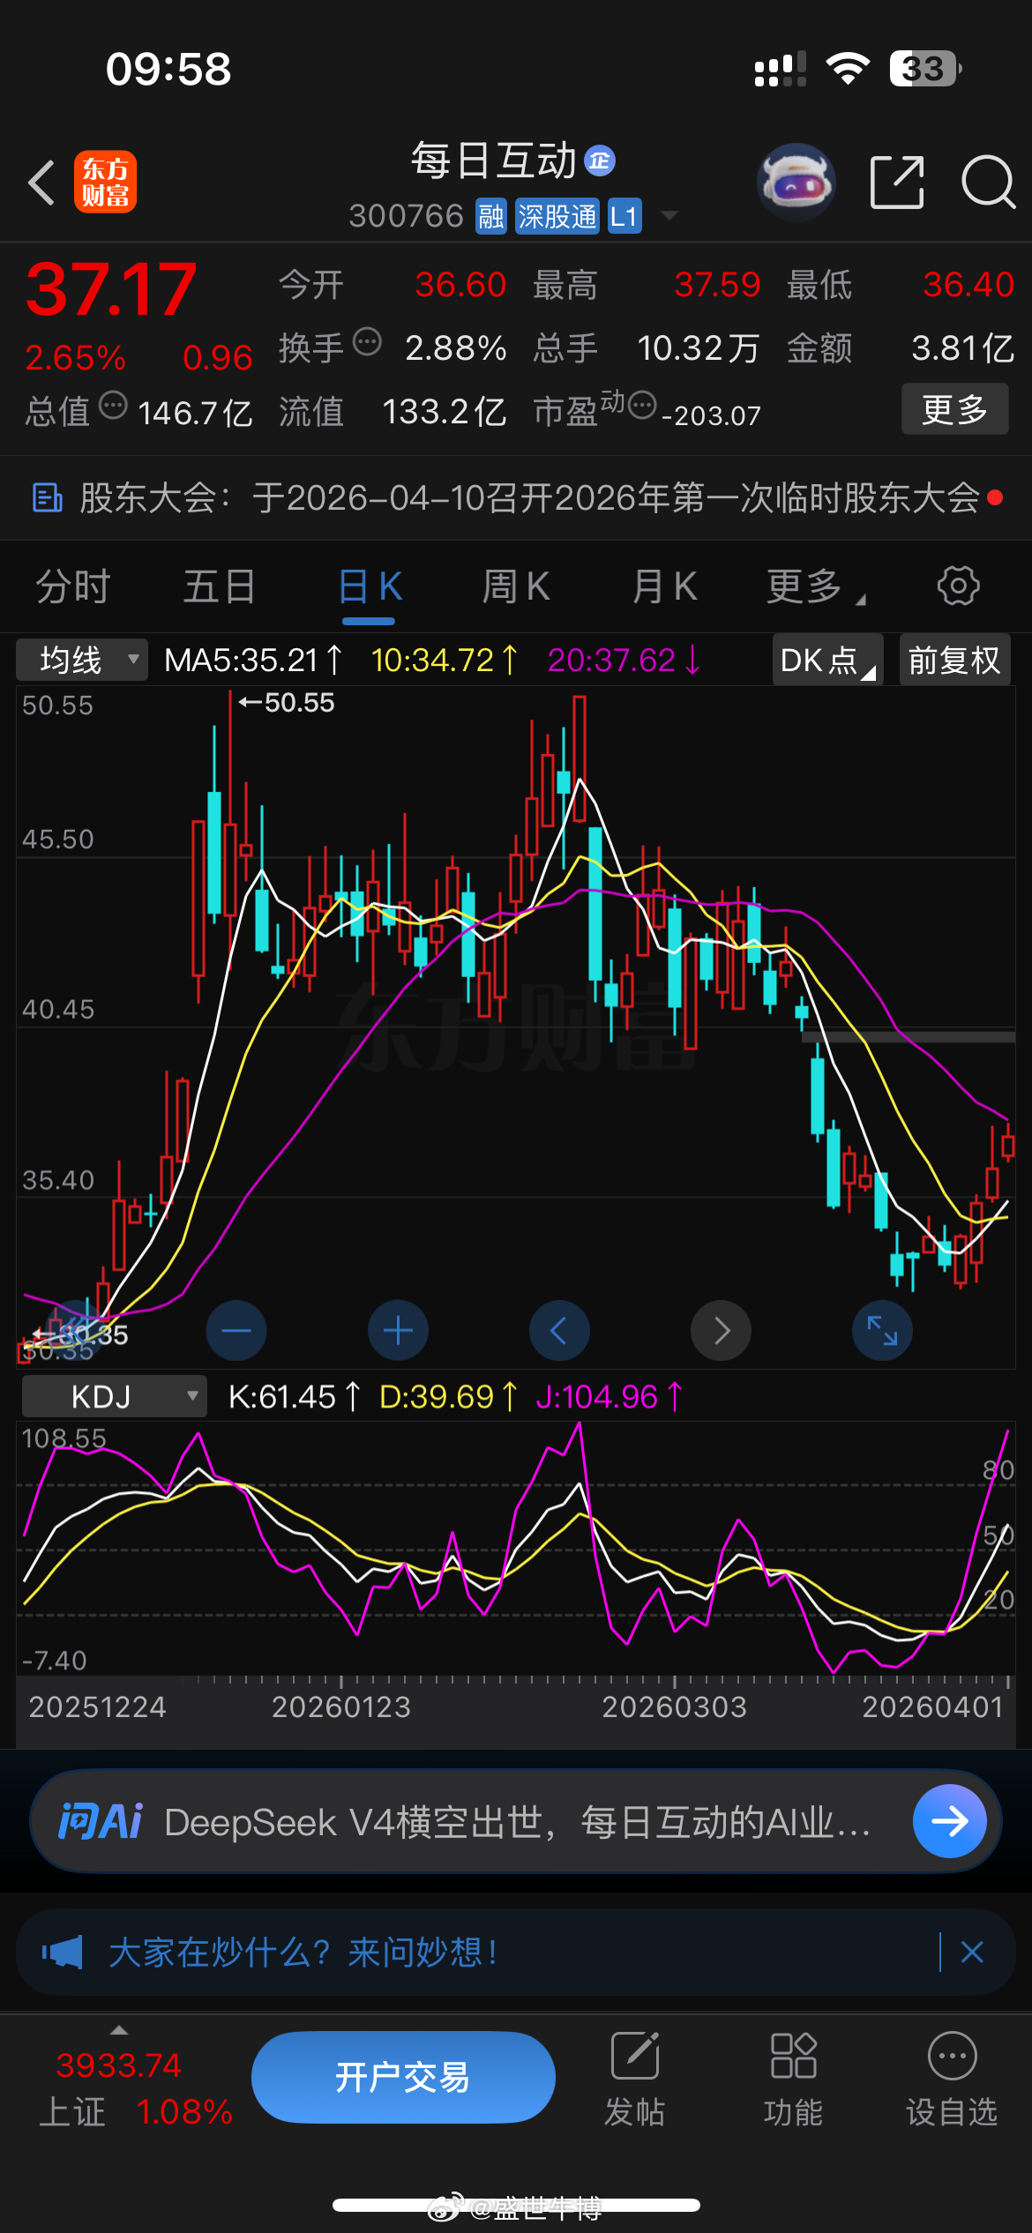Tap the back arrow icon
Viewport: 1032px width, 2233px height.
41,183
